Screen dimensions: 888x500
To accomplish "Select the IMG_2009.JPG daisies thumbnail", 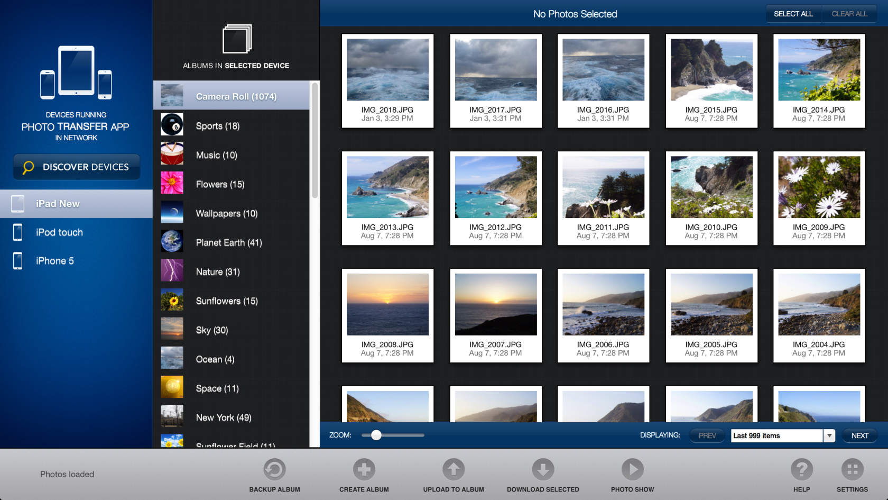I will pyautogui.click(x=819, y=187).
